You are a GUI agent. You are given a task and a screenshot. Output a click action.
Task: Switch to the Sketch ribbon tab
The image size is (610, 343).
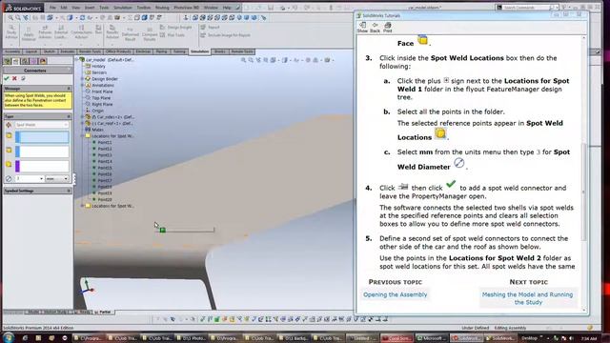coord(49,51)
